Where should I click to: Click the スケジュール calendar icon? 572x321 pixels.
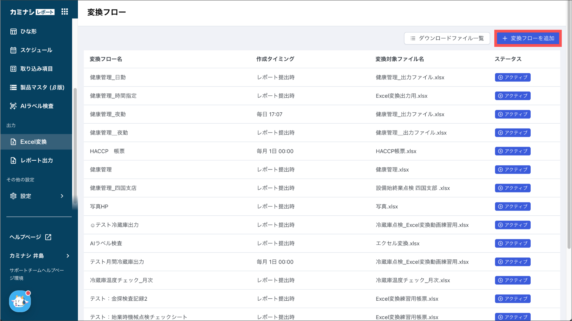13,50
